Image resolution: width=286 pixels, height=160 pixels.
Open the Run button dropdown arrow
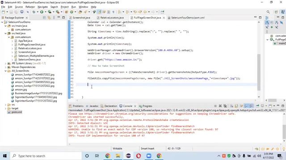[x=46, y=12]
